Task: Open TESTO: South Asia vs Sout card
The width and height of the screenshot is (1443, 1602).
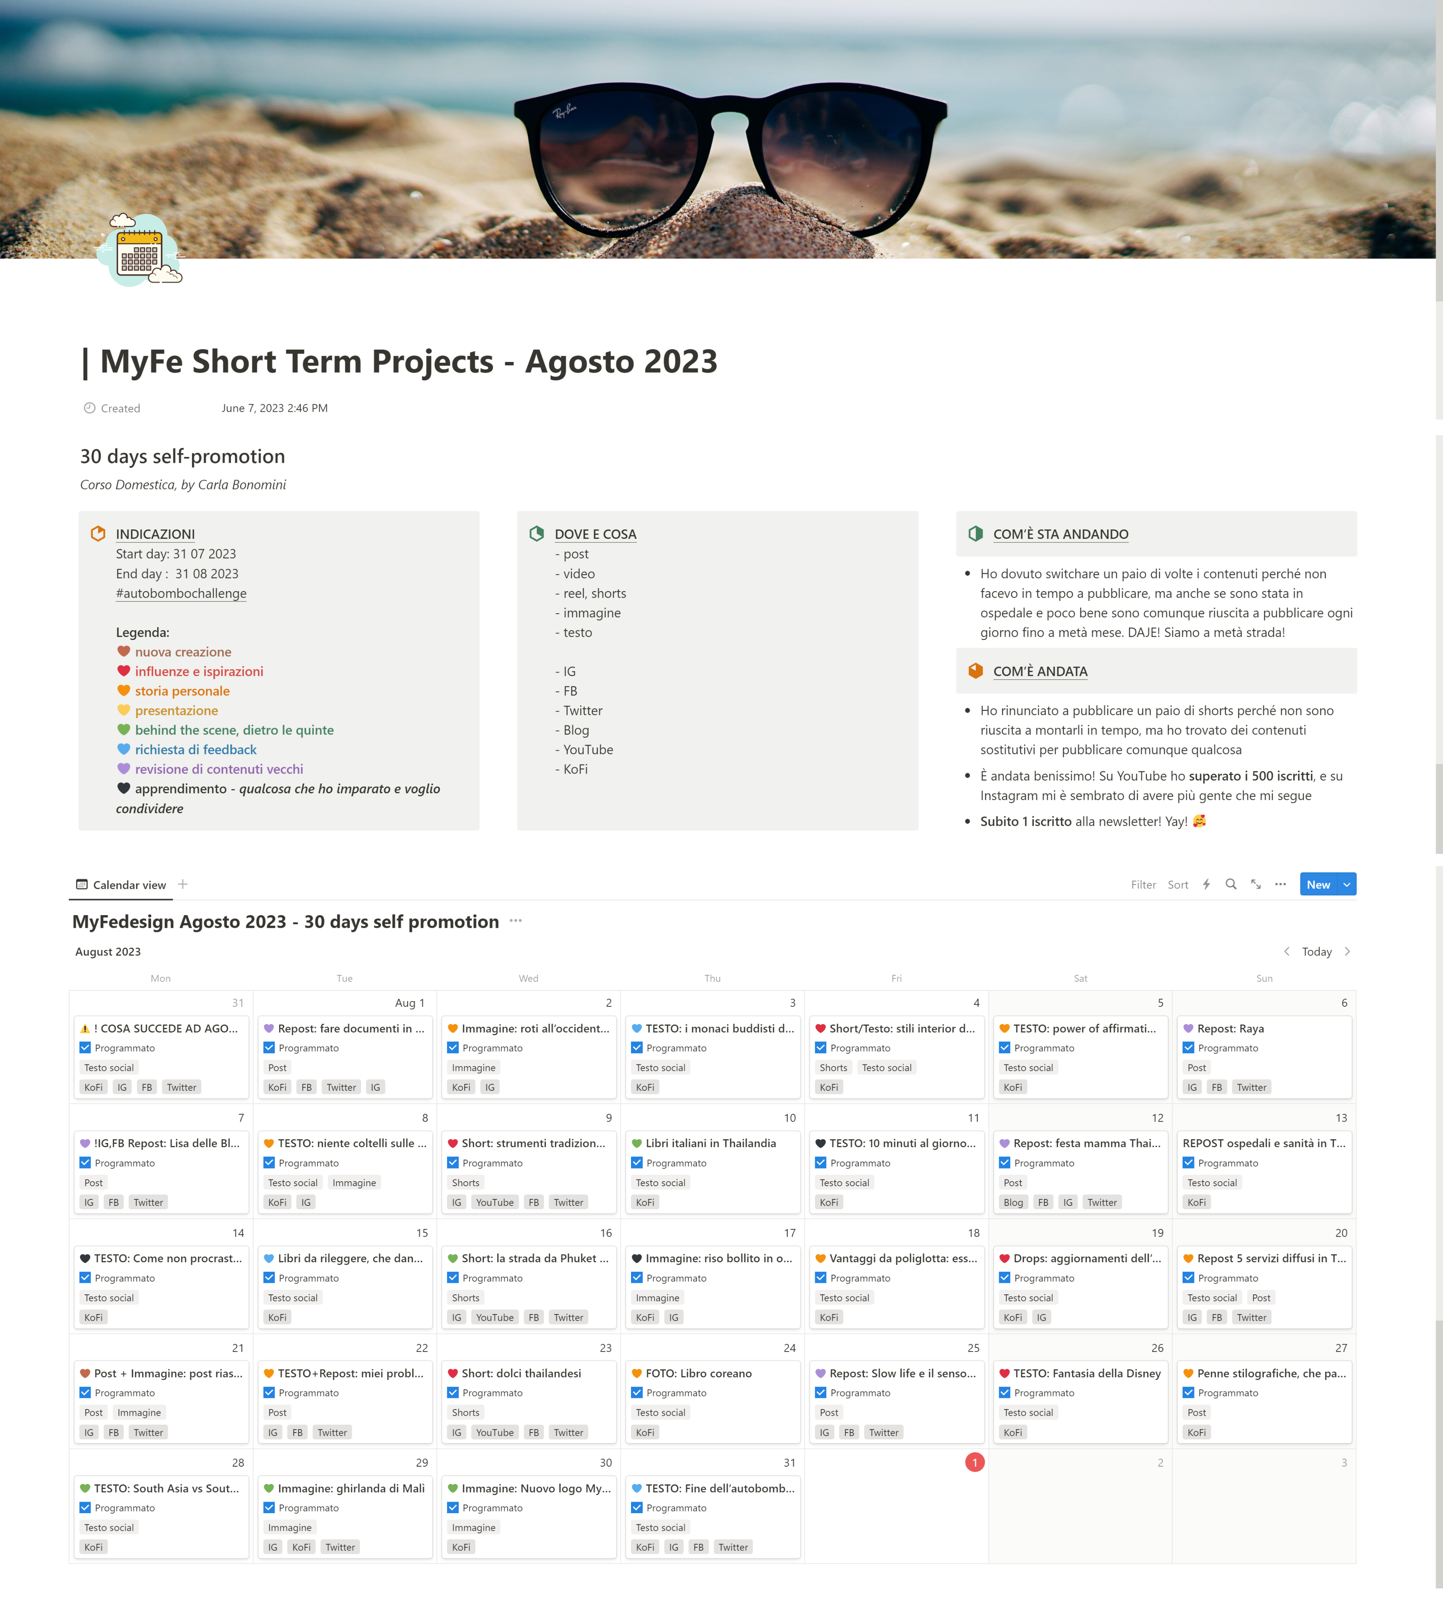Action: click(161, 1517)
